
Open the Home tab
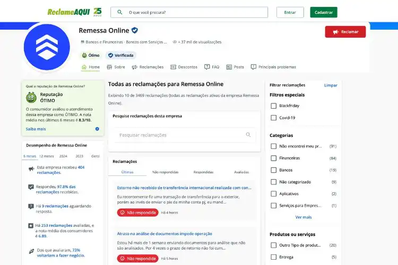(91, 67)
